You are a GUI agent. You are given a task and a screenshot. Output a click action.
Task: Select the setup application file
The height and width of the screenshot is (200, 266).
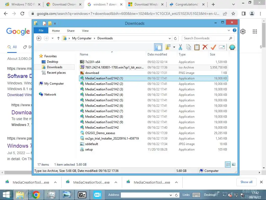point(153,149)
